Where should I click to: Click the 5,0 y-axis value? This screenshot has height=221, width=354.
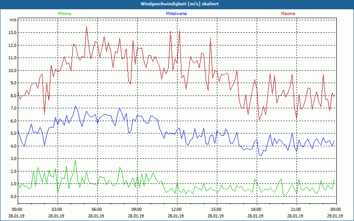(x=14, y=133)
